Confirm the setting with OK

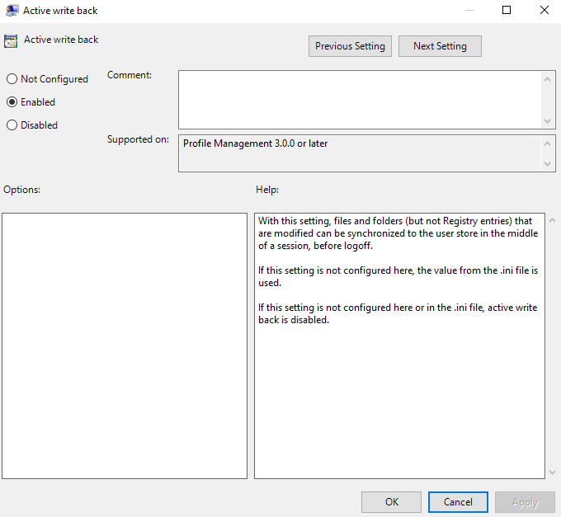click(x=392, y=502)
